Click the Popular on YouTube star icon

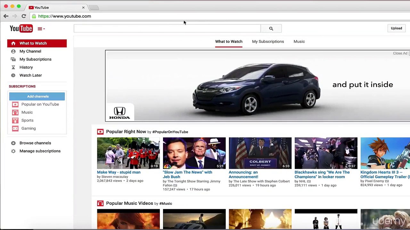pos(15,104)
